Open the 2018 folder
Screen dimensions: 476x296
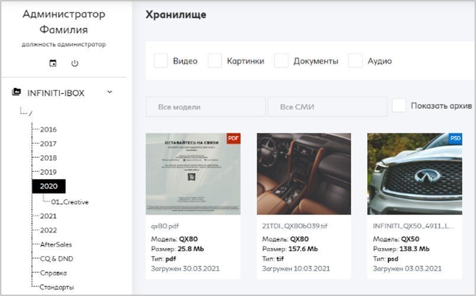click(x=48, y=158)
